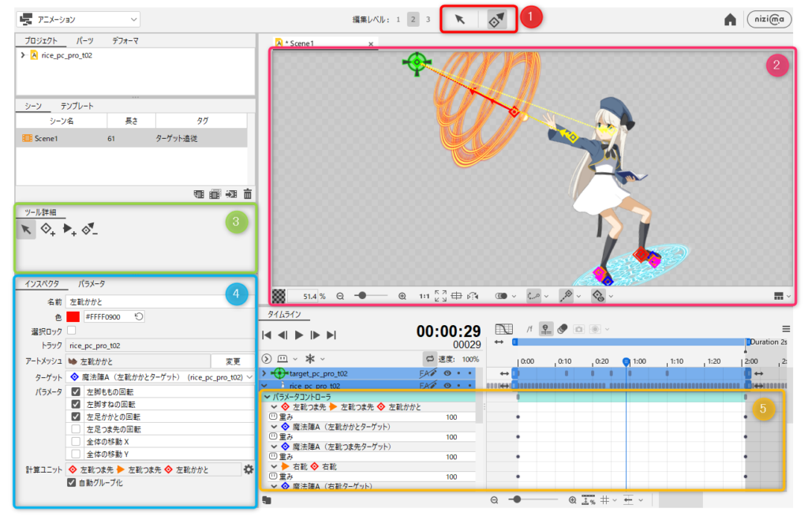Click the 名前 field containing 左靴かかと
The height and width of the screenshot is (516, 808).
160,301
